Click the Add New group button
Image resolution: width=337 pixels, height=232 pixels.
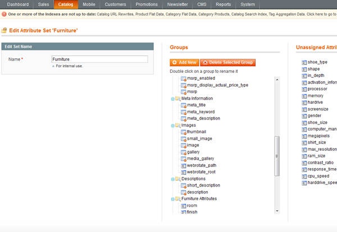pyautogui.click(x=184, y=63)
